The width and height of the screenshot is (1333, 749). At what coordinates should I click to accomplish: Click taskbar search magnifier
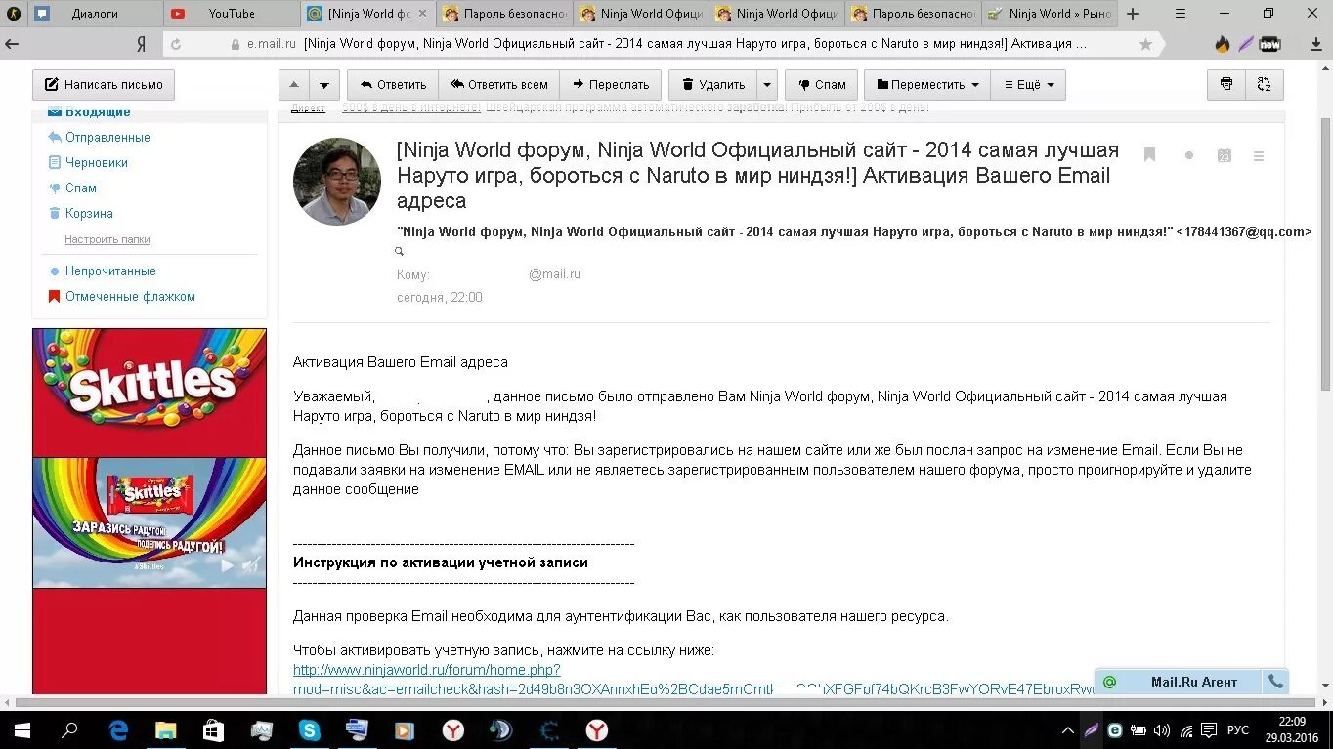point(69,729)
